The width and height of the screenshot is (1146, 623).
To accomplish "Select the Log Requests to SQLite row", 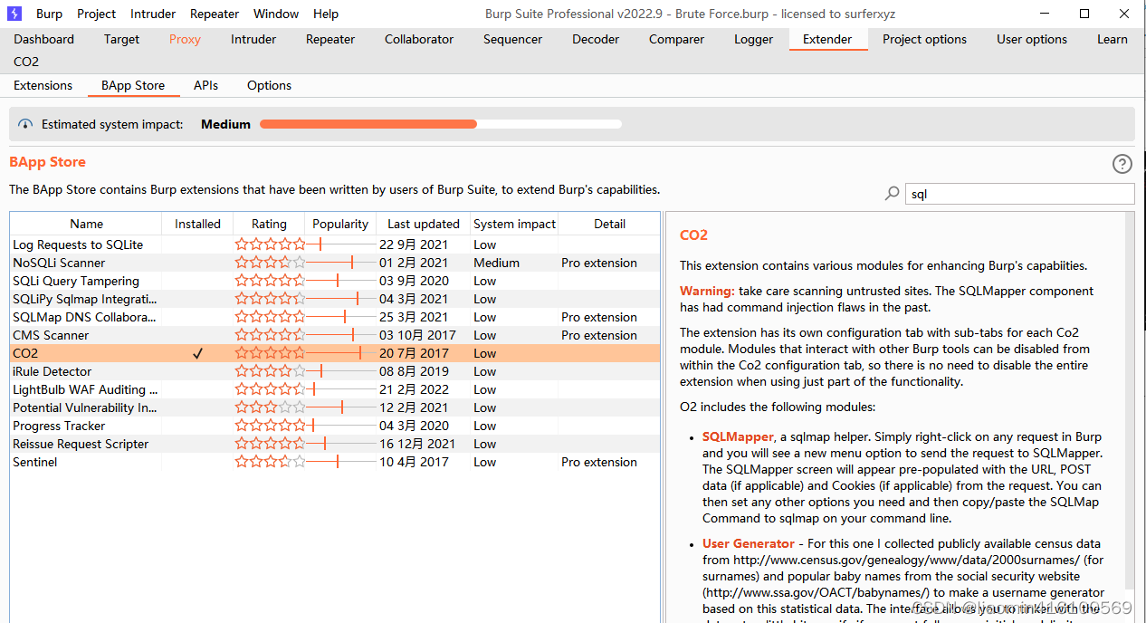I will pyautogui.click(x=335, y=244).
